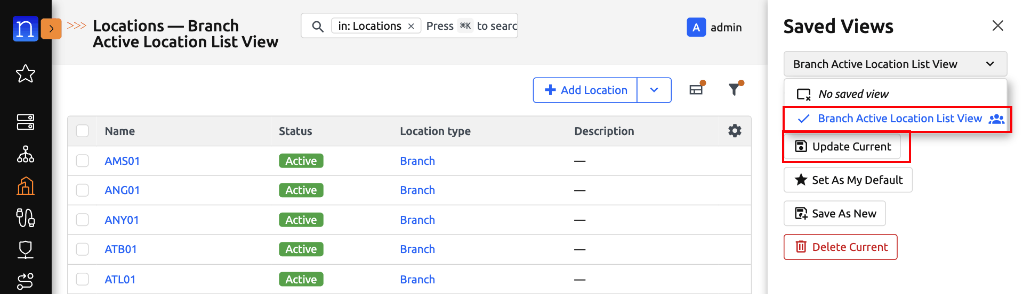
Task: Open the security shield icon in sidebar
Action: (x=25, y=249)
